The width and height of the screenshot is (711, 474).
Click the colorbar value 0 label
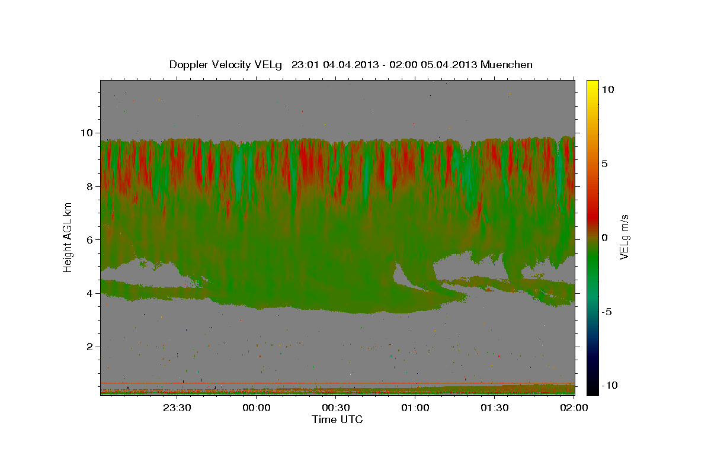tap(604, 237)
